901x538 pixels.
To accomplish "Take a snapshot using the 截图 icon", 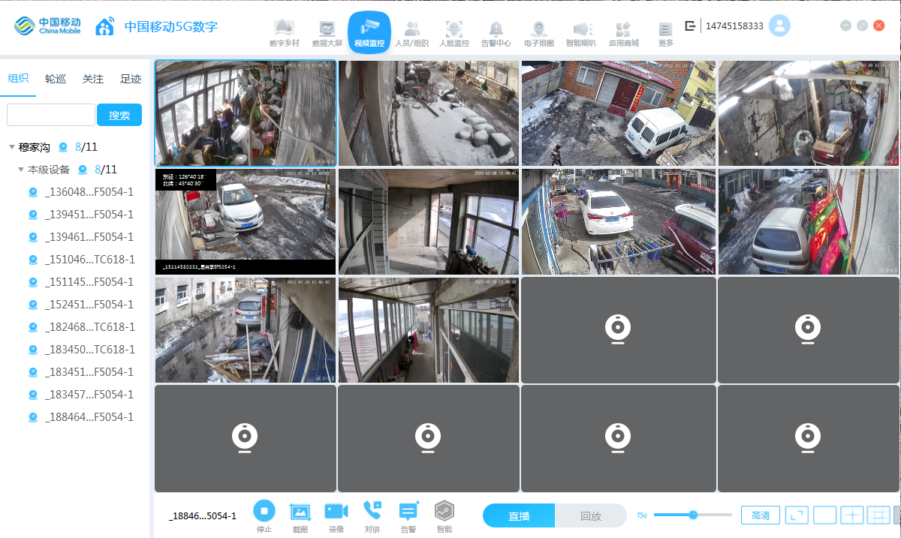I will (300, 512).
